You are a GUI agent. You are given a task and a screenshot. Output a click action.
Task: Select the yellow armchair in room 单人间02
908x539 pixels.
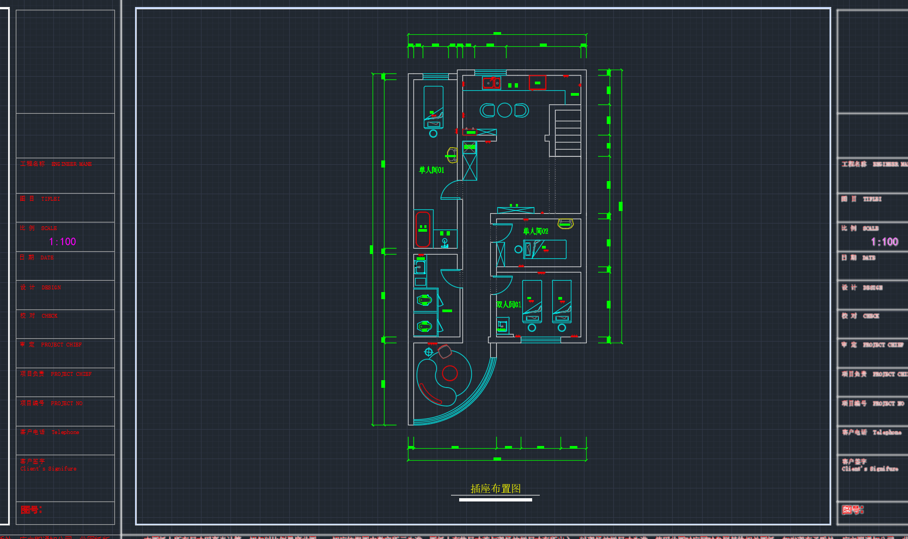coord(565,224)
